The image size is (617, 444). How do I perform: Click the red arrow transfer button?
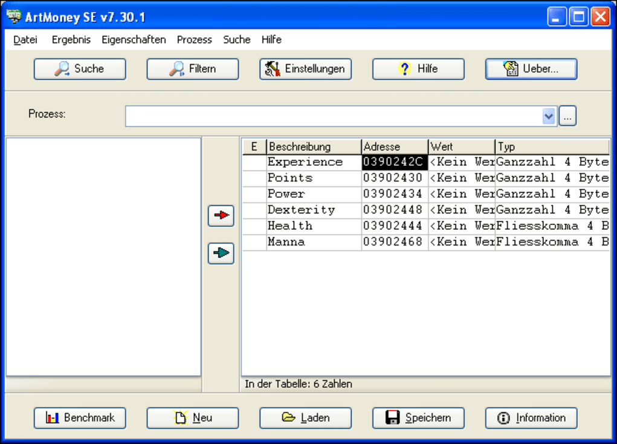coord(221,215)
